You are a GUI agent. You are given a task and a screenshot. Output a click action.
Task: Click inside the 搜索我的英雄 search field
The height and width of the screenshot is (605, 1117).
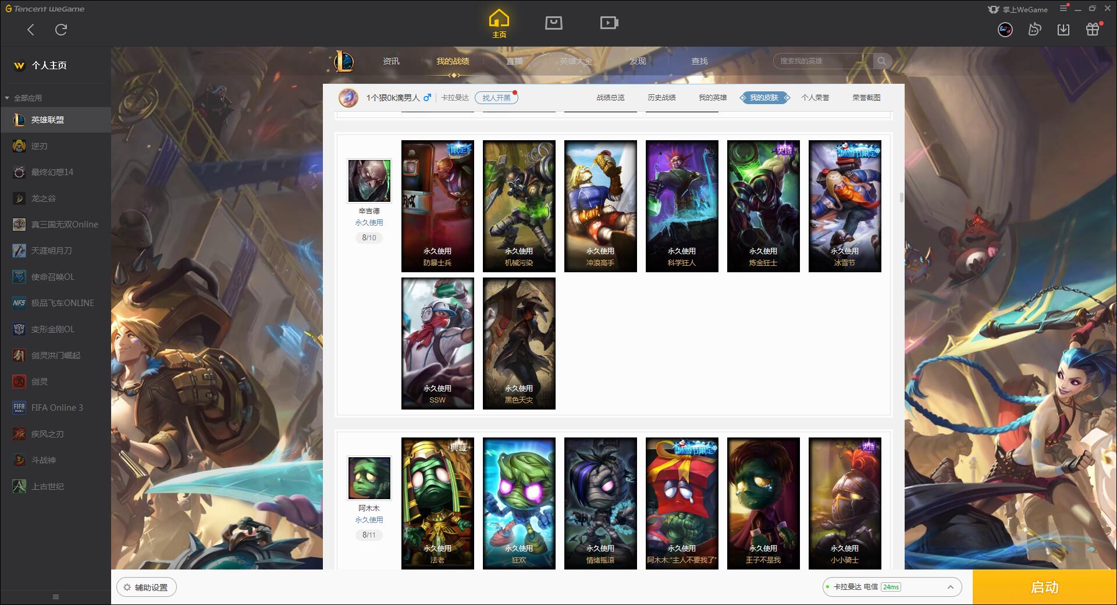823,61
